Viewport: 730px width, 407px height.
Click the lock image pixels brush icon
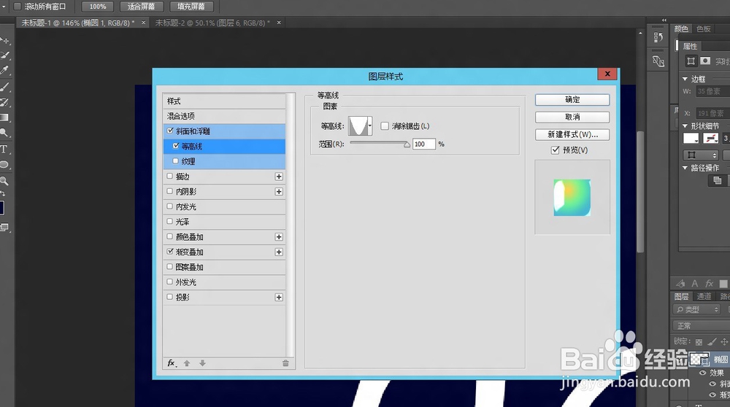click(x=712, y=342)
